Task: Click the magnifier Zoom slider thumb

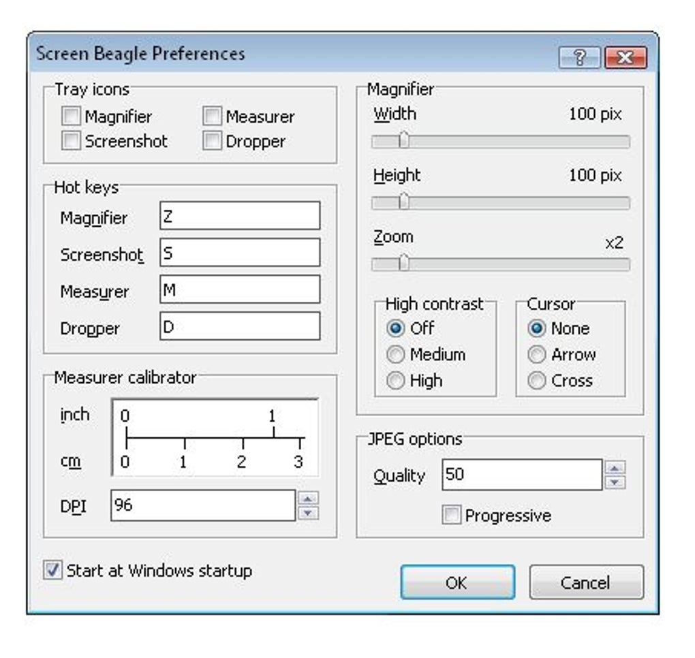Action: pyautogui.click(x=403, y=264)
